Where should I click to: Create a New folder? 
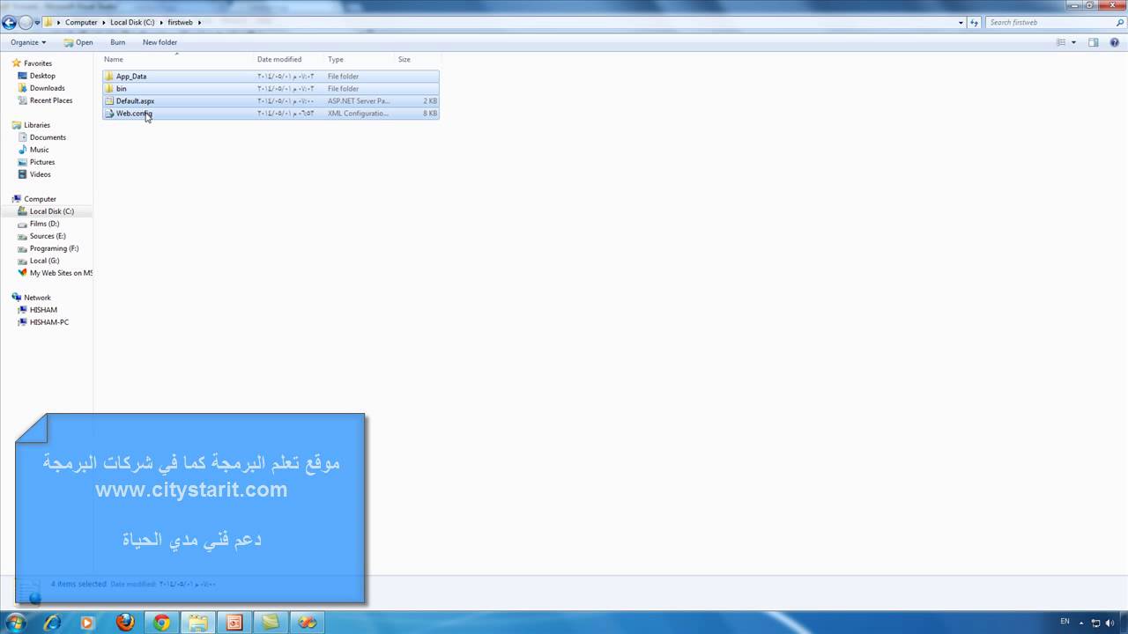coord(160,42)
